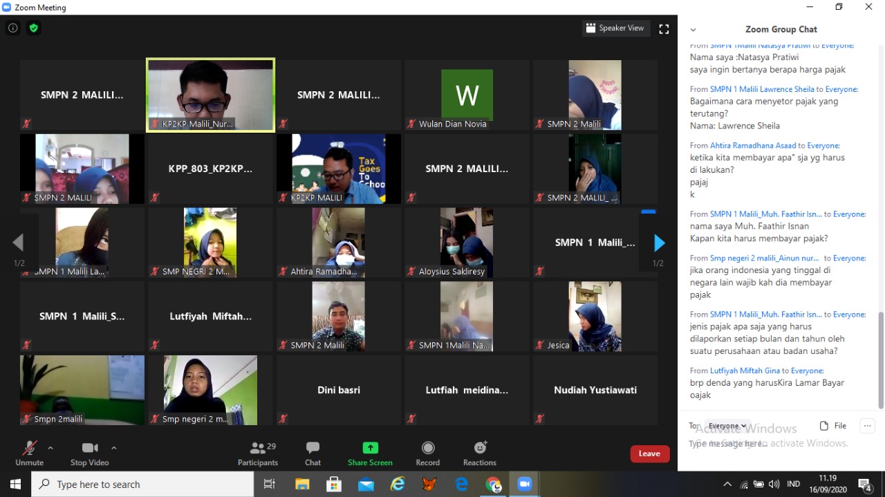
Task: Open the Participants panel
Action: 258,453
